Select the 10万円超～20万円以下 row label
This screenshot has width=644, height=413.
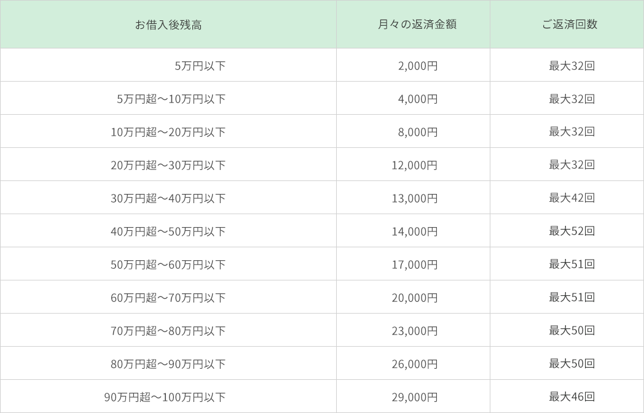tap(168, 132)
